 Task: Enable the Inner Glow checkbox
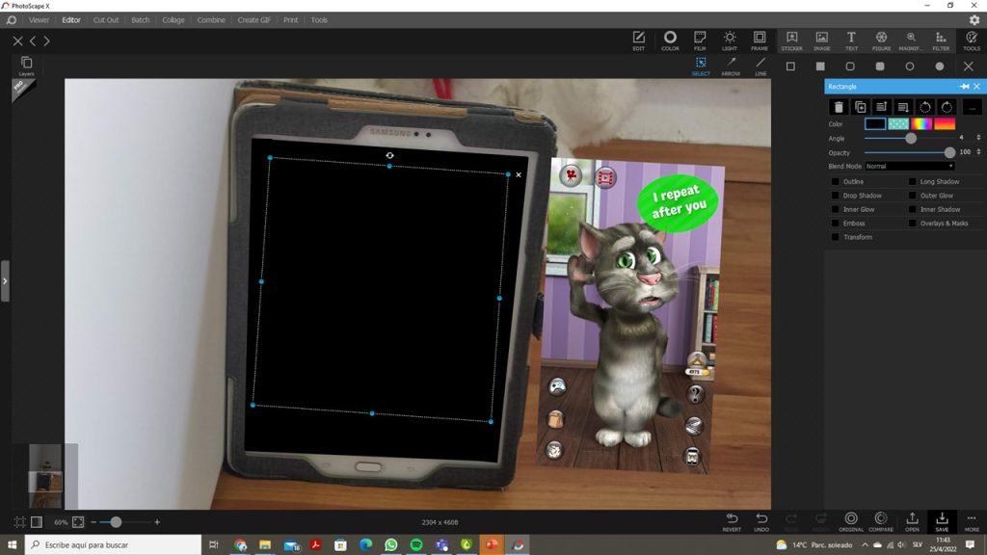(836, 209)
